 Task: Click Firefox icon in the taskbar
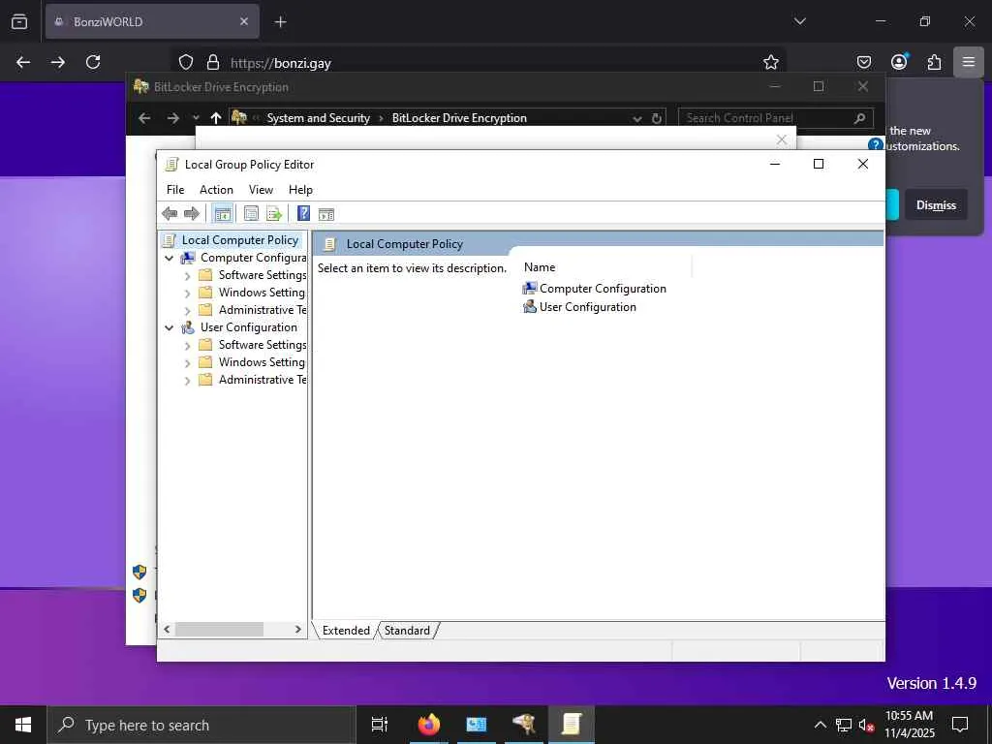coord(429,725)
